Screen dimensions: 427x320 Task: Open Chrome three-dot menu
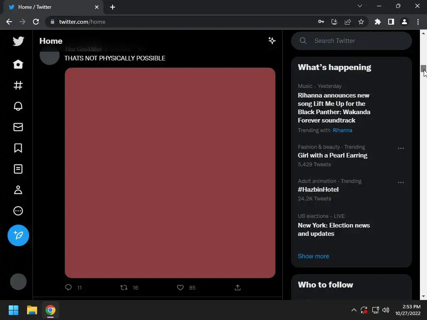pyautogui.click(x=418, y=22)
